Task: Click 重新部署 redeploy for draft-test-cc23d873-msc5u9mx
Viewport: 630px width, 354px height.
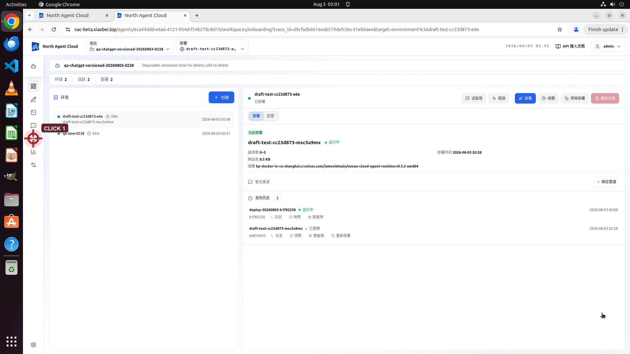Action: (341, 236)
